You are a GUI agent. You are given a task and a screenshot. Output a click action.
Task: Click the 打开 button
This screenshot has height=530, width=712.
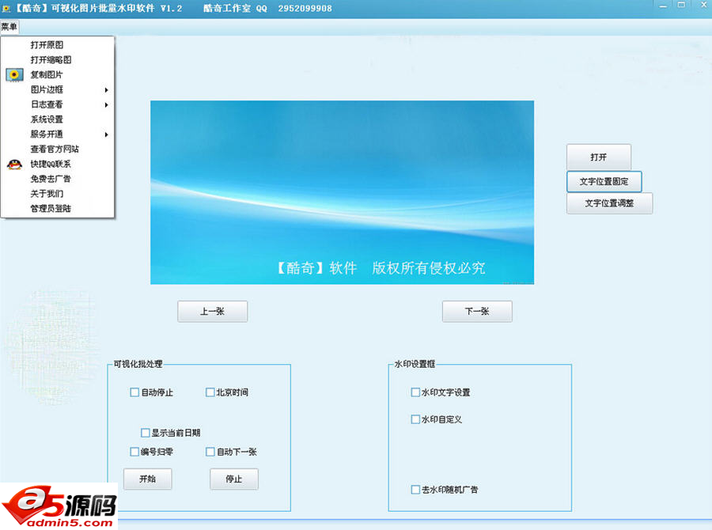click(x=598, y=157)
